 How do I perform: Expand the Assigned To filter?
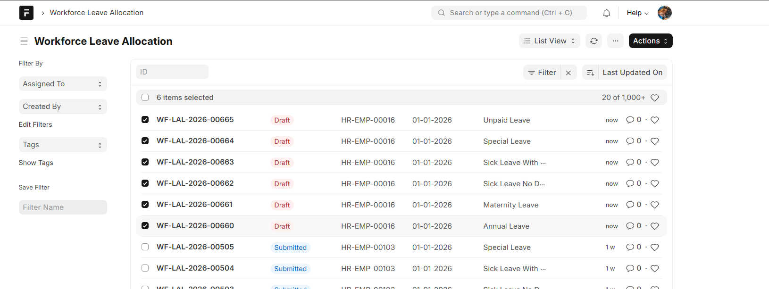pos(63,84)
